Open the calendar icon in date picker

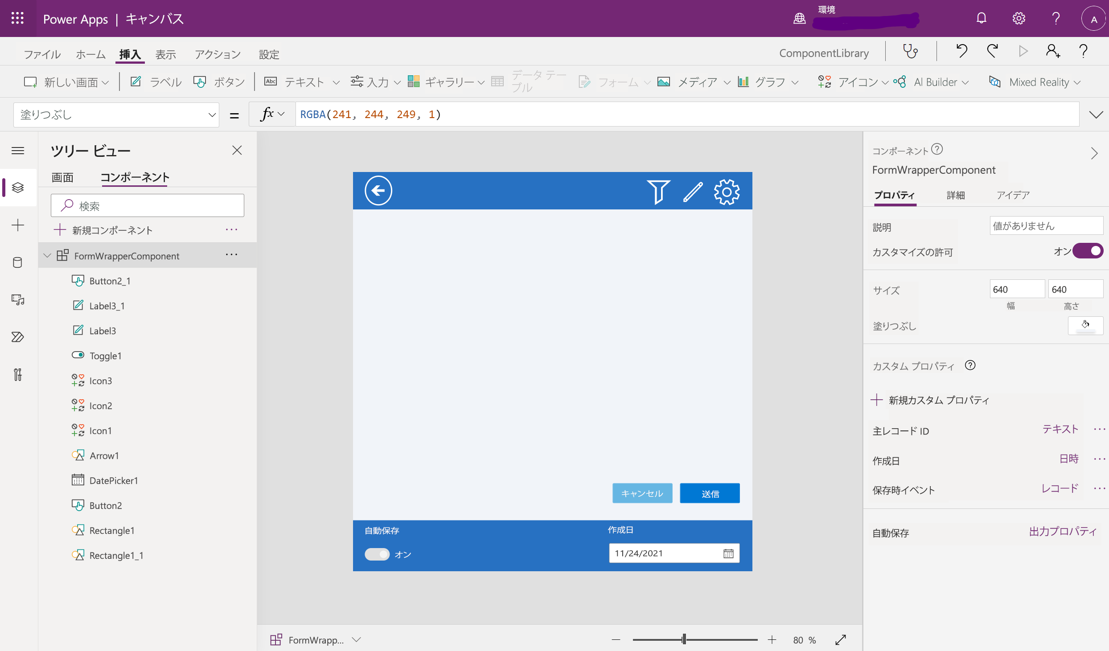point(728,553)
